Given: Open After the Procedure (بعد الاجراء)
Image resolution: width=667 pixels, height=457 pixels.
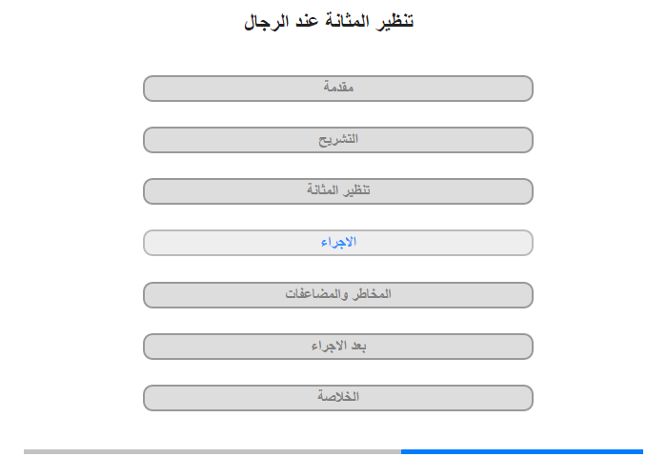Looking at the screenshot, I should [338, 347].
